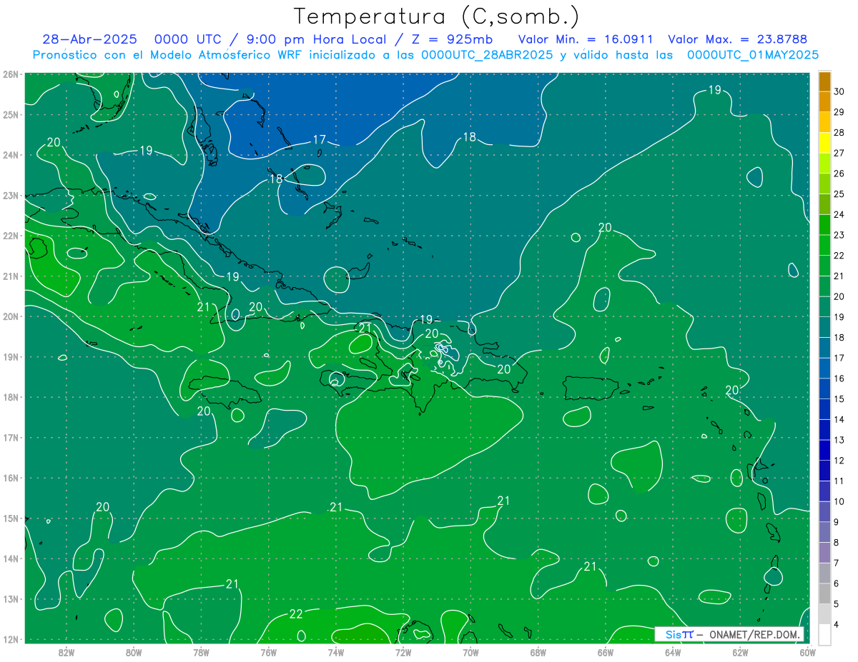Select the '18' contour label near 70W
This screenshot has width=858, height=662.
[469, 137]
